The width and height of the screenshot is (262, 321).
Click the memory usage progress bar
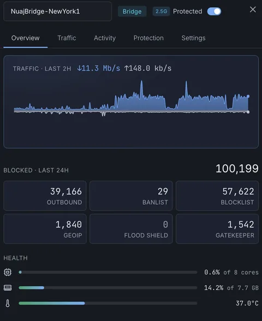point(108,288)
